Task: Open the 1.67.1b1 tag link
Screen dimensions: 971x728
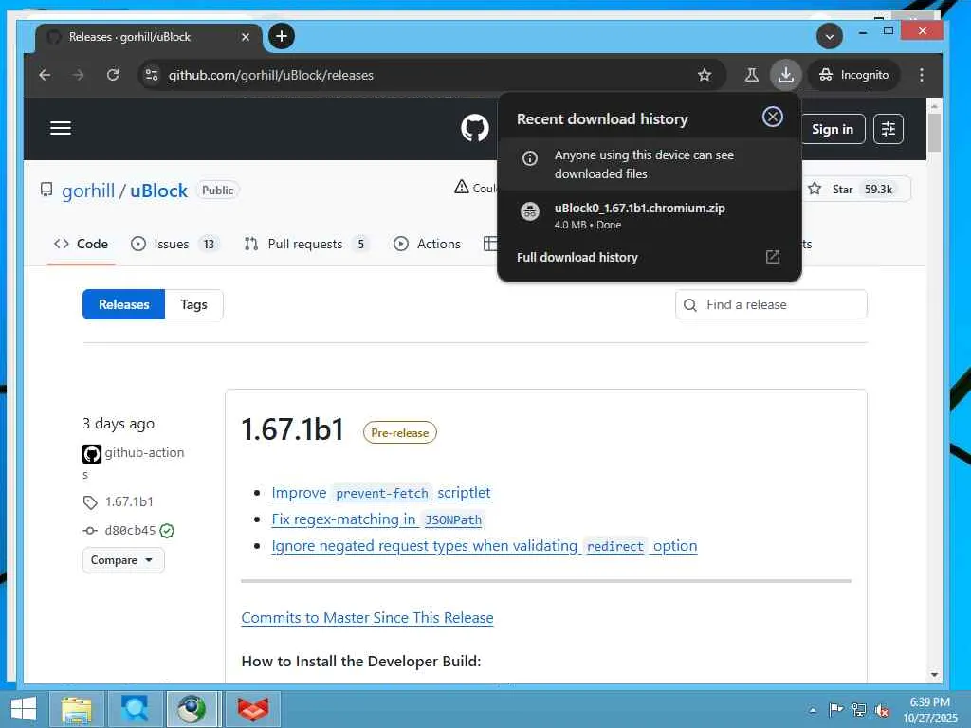Action: coord(129,501)
